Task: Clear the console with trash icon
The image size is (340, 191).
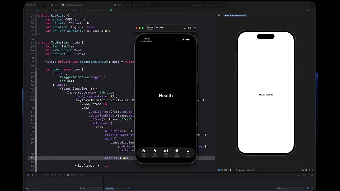Action: tap(303, 188)
